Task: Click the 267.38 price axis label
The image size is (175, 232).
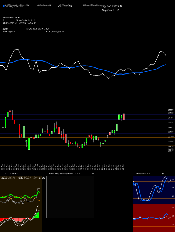Action: [170, 113]
